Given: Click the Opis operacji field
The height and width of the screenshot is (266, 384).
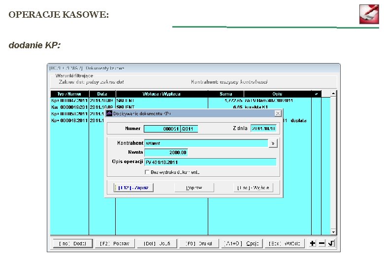Looking at the screenshot, I should click(x=210, y=162).
